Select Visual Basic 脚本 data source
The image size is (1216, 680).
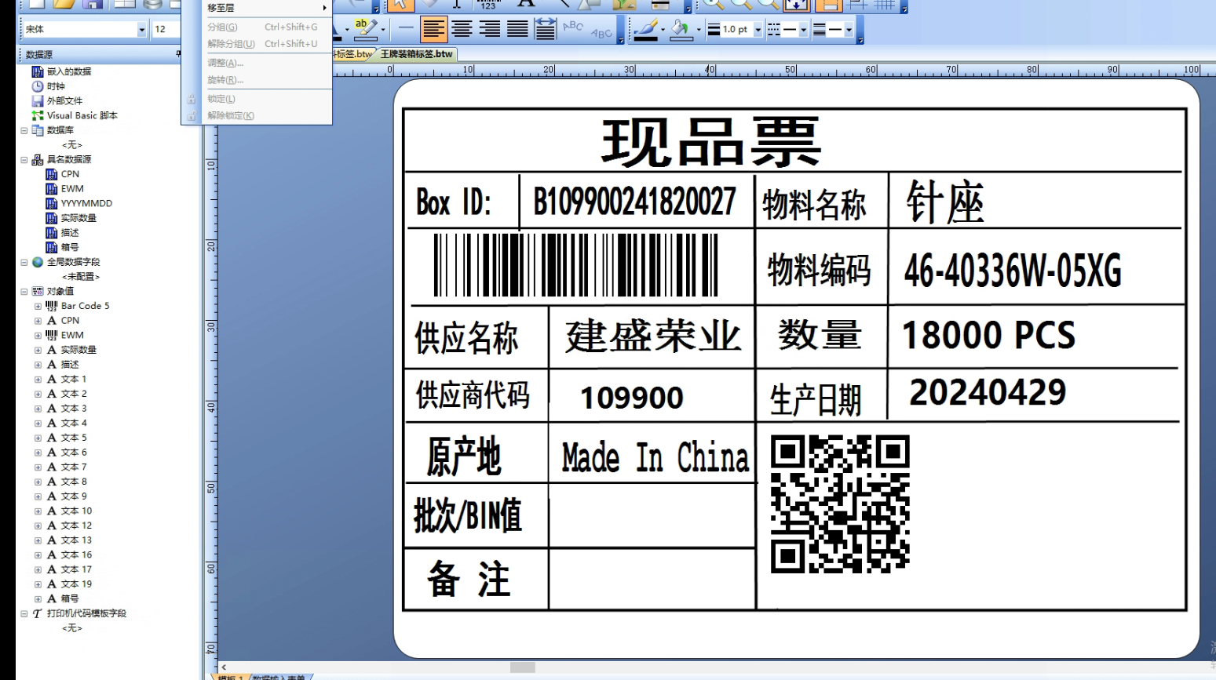click(x=82, y=115)
